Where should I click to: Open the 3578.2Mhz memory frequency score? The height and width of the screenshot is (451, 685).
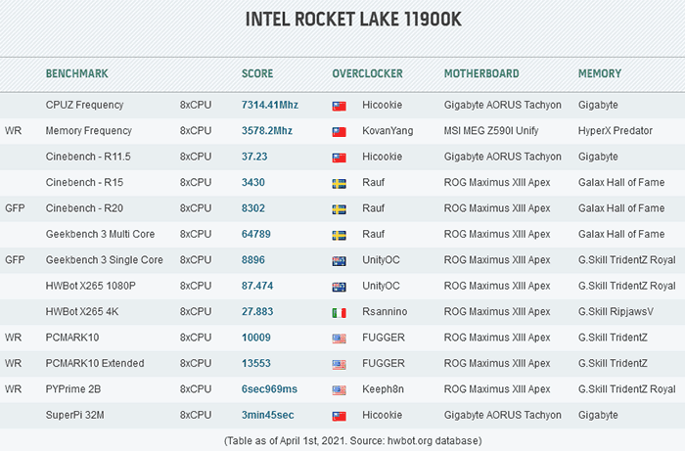point(267,130)
